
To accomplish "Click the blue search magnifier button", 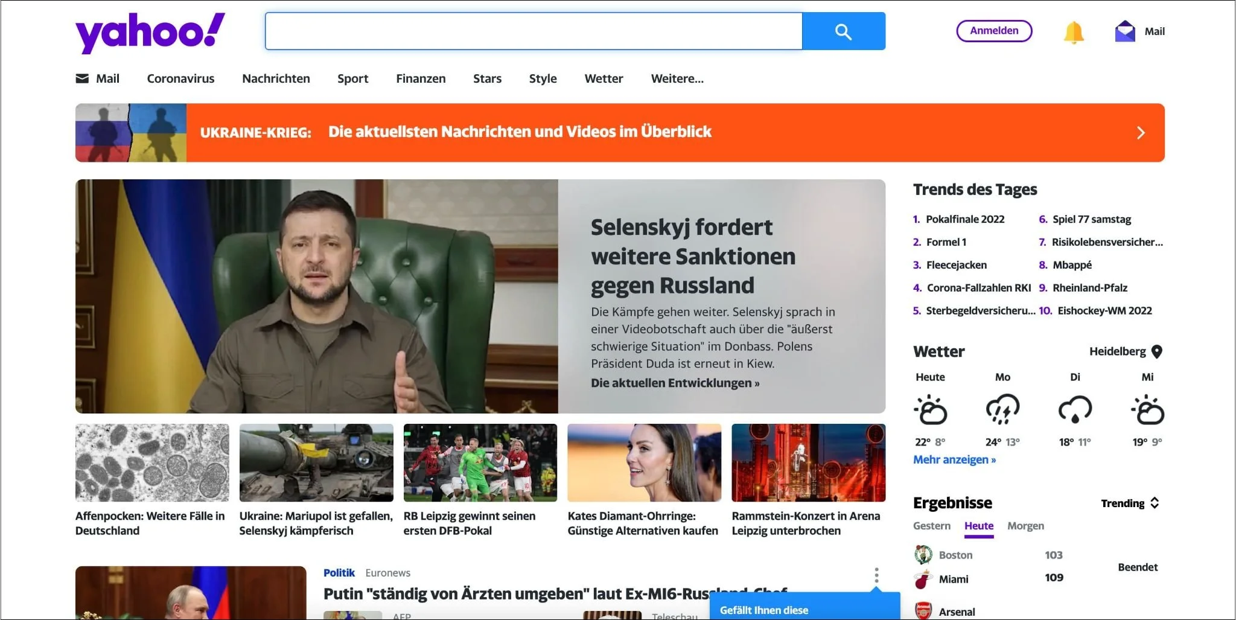I will pos(843,31).
